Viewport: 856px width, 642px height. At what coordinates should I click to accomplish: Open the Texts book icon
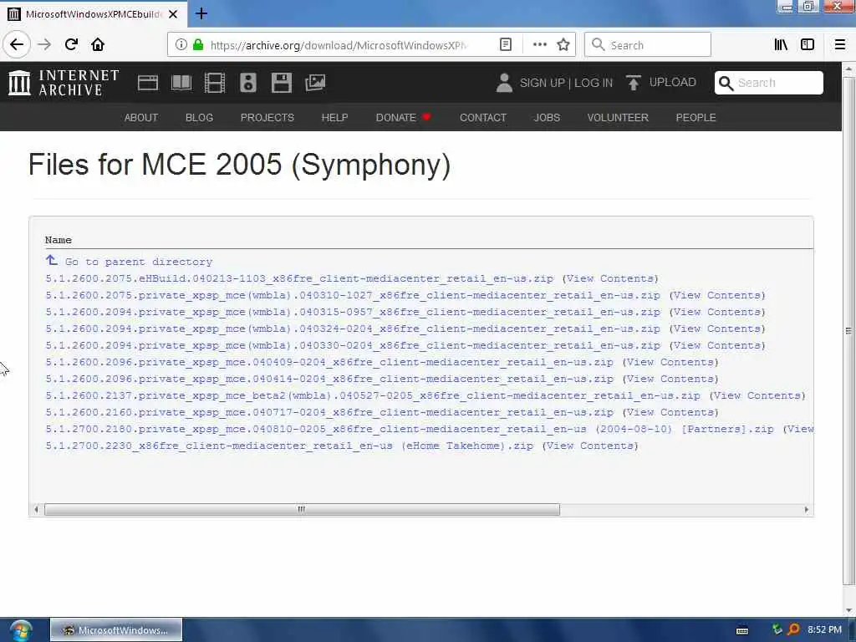pos(181,83)
